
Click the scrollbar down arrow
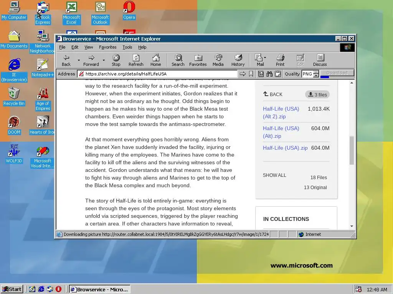point(352,226)
